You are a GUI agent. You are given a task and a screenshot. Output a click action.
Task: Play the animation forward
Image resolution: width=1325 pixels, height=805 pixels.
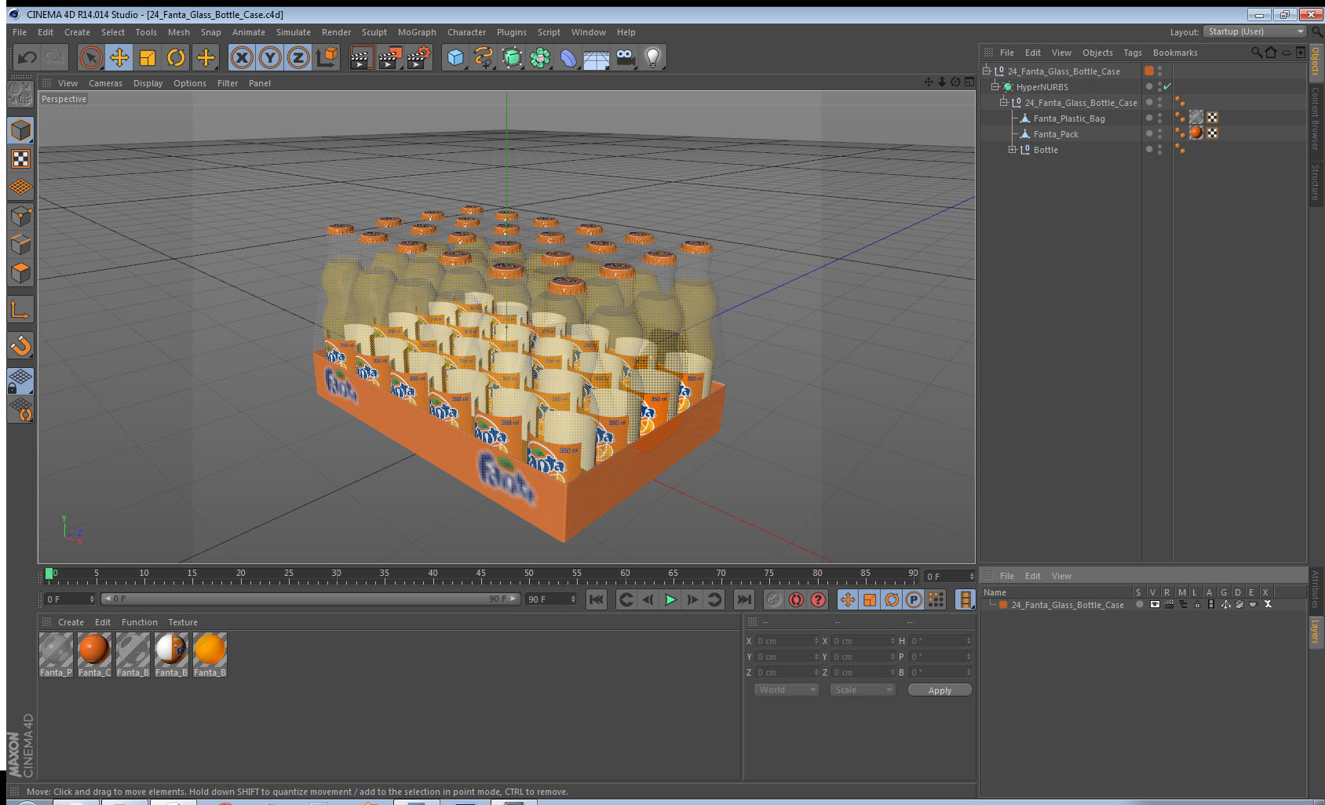(670, 599)
